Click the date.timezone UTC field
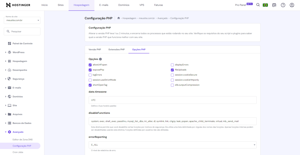The image size is (300, 155). (x=172, y=100)
